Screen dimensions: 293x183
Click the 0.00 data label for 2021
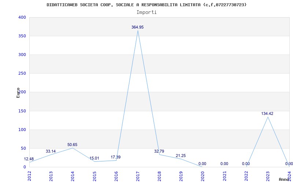224,164
